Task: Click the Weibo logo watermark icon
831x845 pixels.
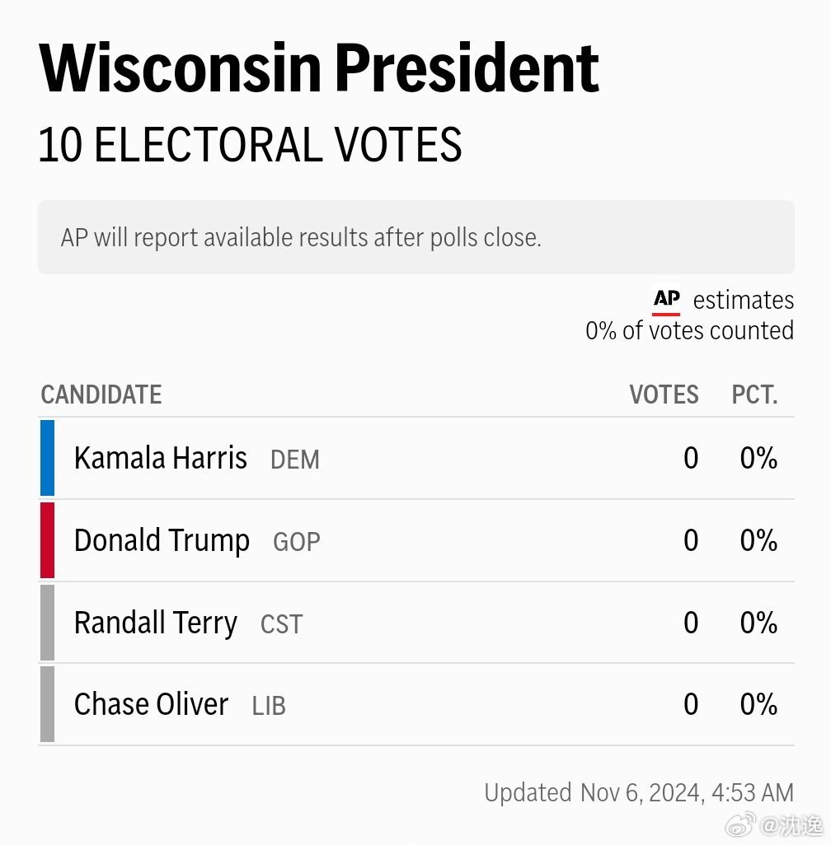Action: coord(741,825)
